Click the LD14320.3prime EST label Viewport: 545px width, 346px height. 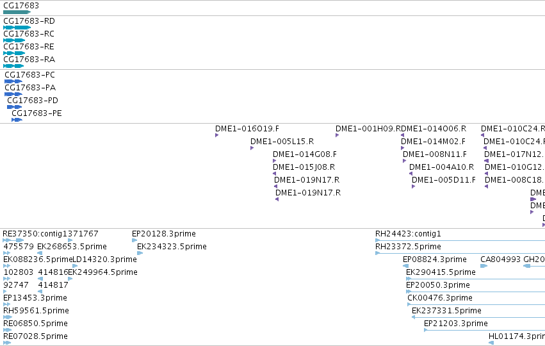coord(104,259)
